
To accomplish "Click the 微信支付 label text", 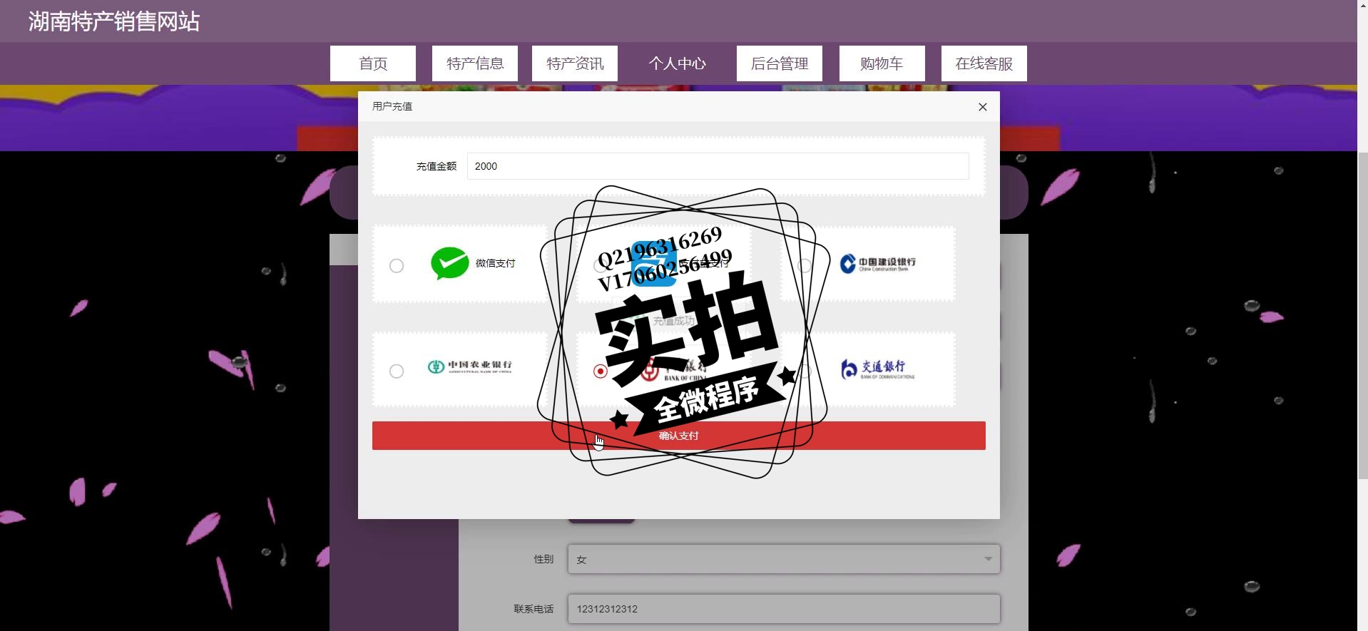I will [x=495, y=263].
